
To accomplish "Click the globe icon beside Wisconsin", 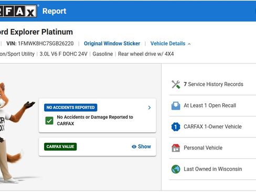I will pos(176,169).
